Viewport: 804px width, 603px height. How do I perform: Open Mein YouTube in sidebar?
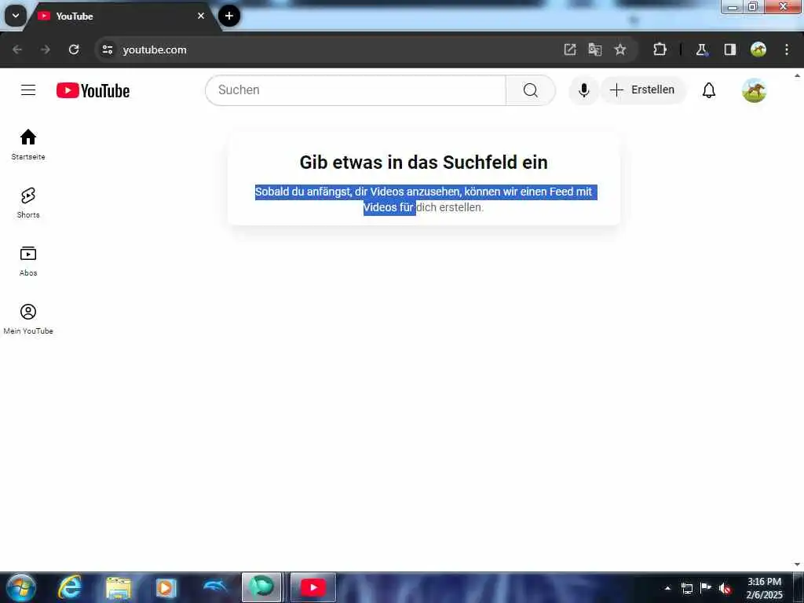(28, 319)
